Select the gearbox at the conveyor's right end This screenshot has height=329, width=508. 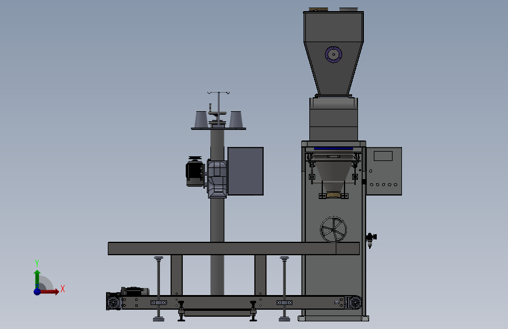pos(353,303)
